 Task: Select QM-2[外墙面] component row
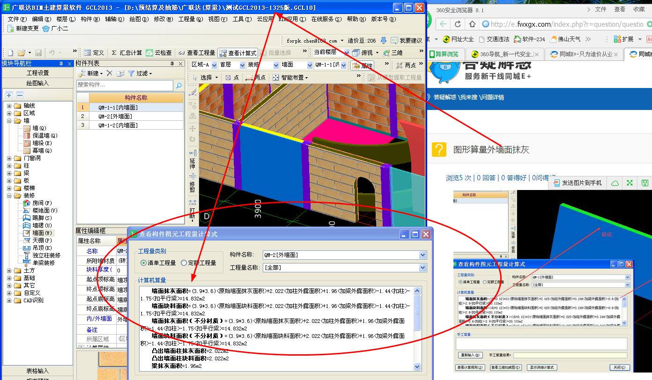click(x=130, y=117)
